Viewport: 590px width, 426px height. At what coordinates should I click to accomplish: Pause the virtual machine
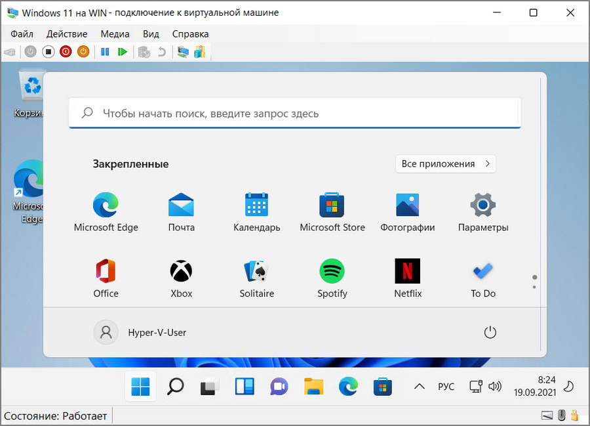pyautogui.click(x=105, y=52)
